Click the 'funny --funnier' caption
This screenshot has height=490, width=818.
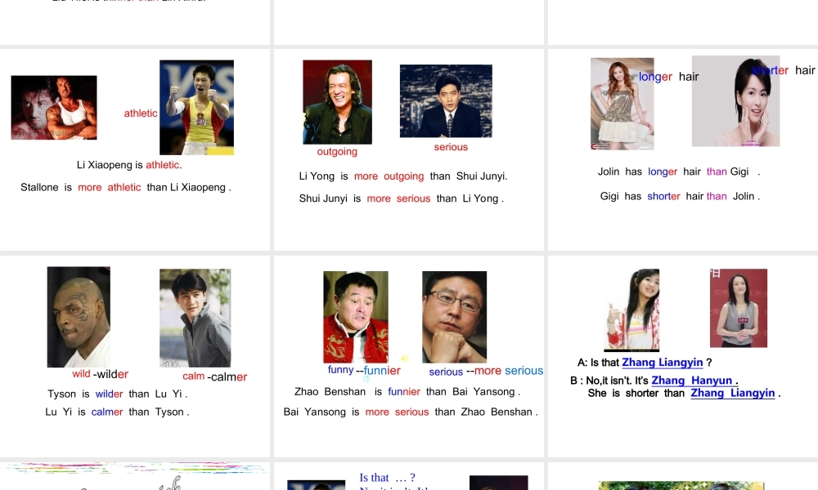(x=364, y=370)
